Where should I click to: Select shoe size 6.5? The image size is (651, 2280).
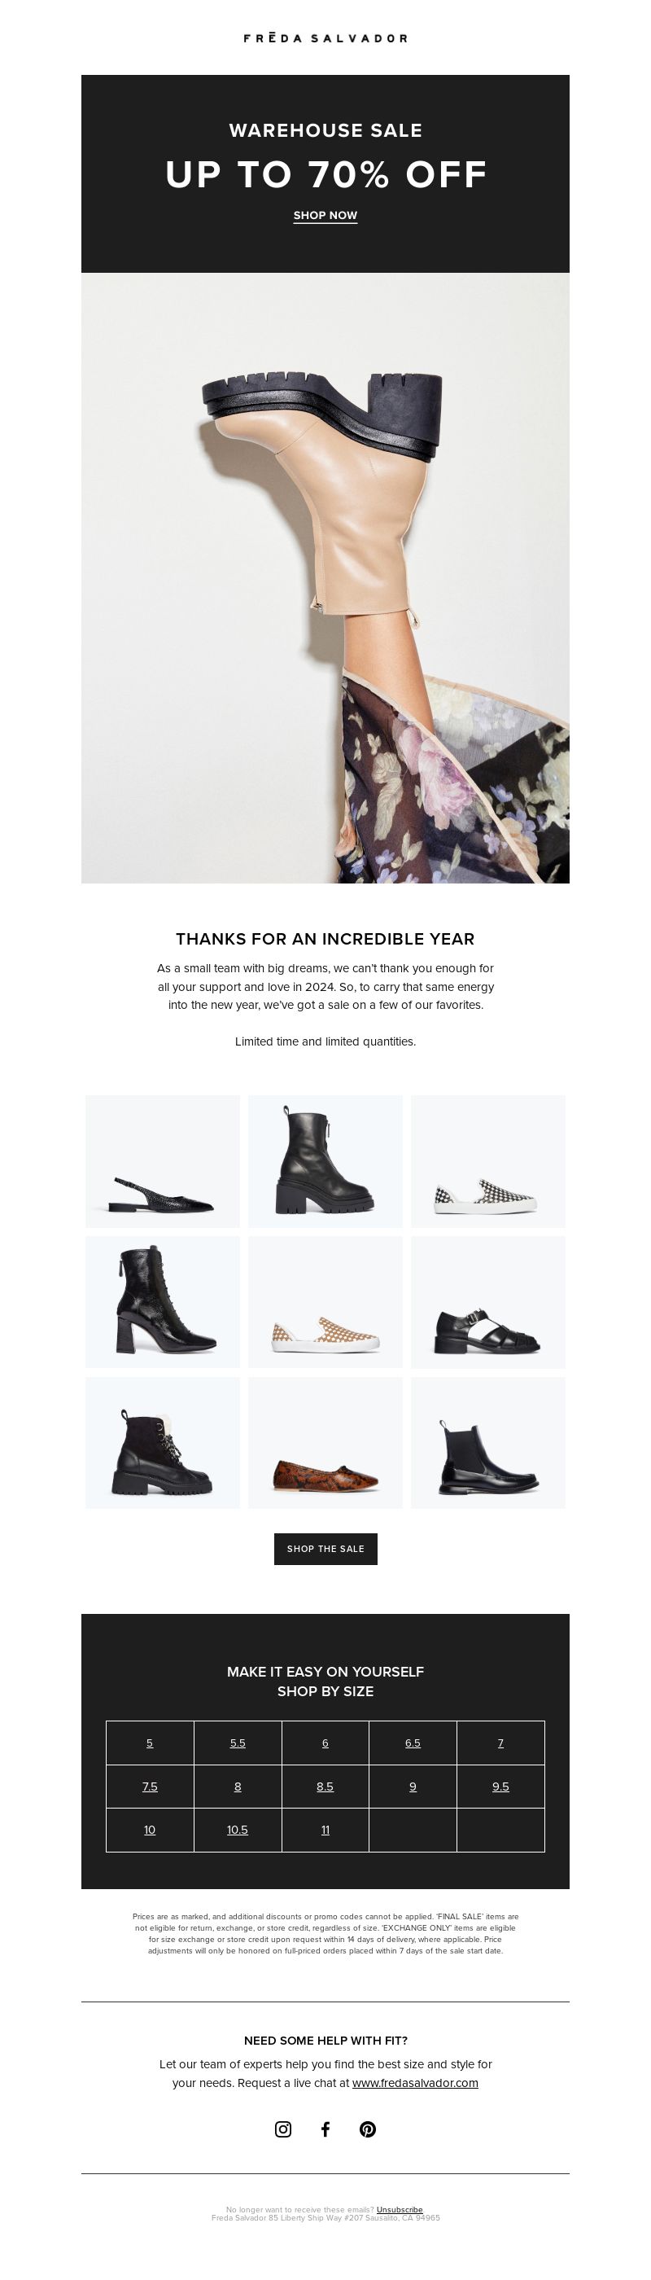(x=413, y=1742)
